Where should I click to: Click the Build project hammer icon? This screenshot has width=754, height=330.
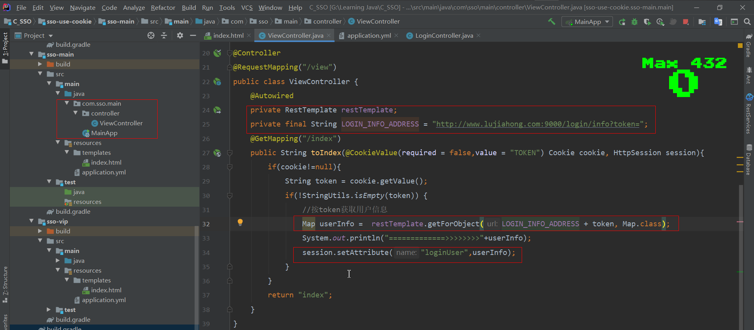pyautogui.click(x=552, y=22)
